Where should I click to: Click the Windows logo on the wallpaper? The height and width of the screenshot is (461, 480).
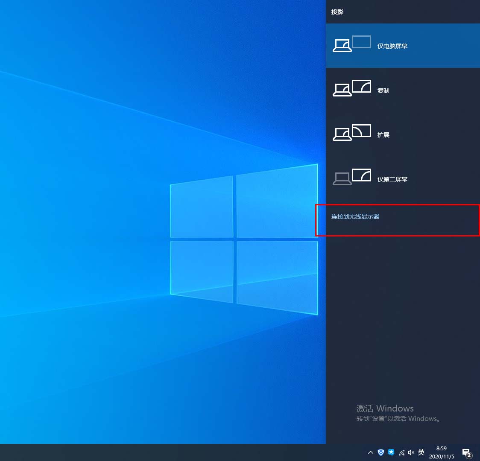tap(244, 239)
